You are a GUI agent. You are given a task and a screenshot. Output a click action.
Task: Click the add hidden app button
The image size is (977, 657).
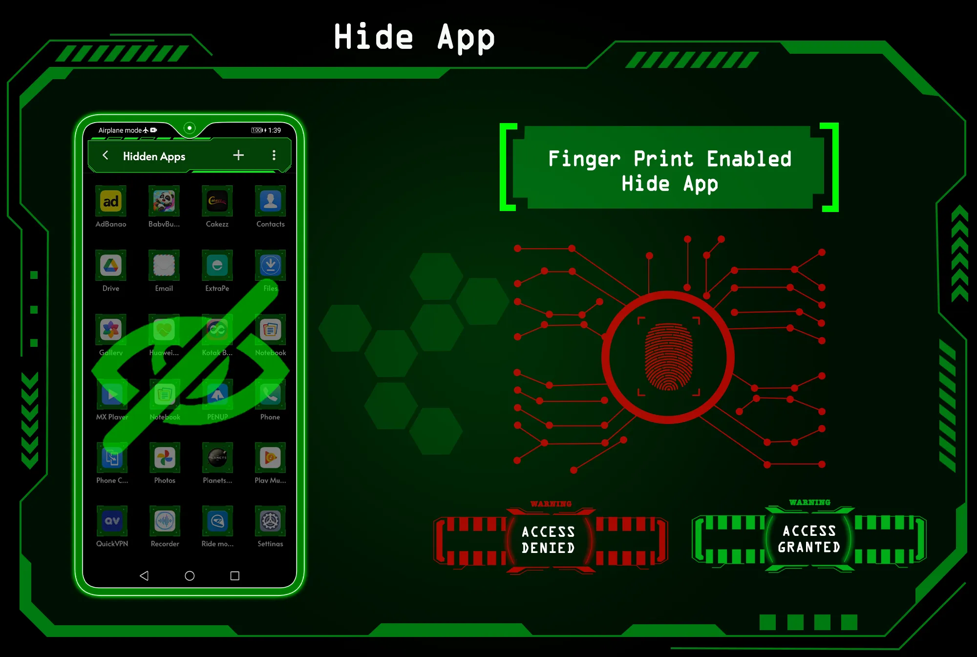[240, 155]
